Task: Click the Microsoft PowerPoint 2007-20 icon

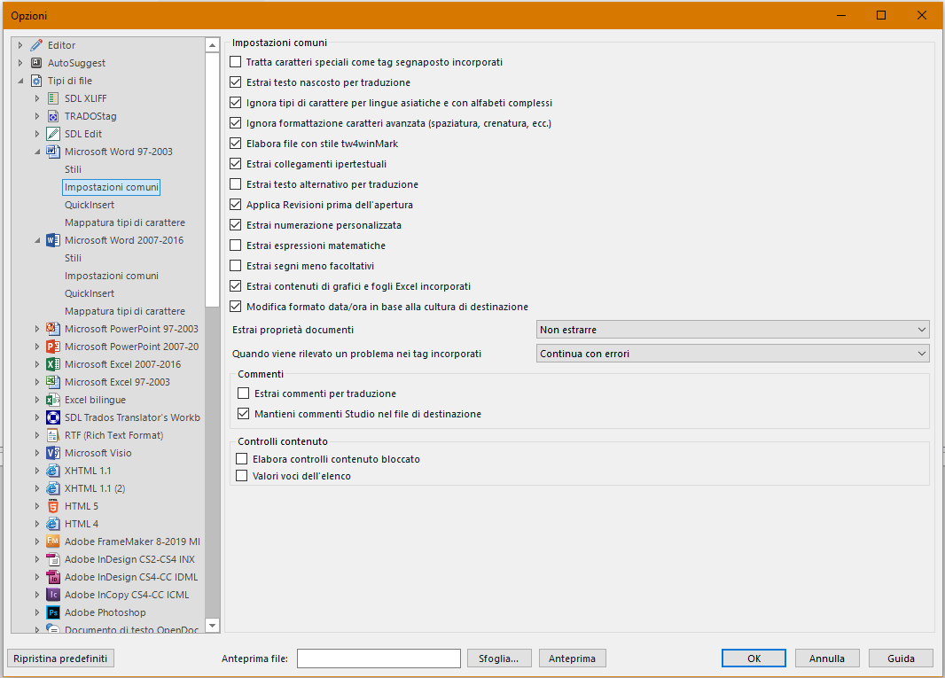Action: point(53,347)
